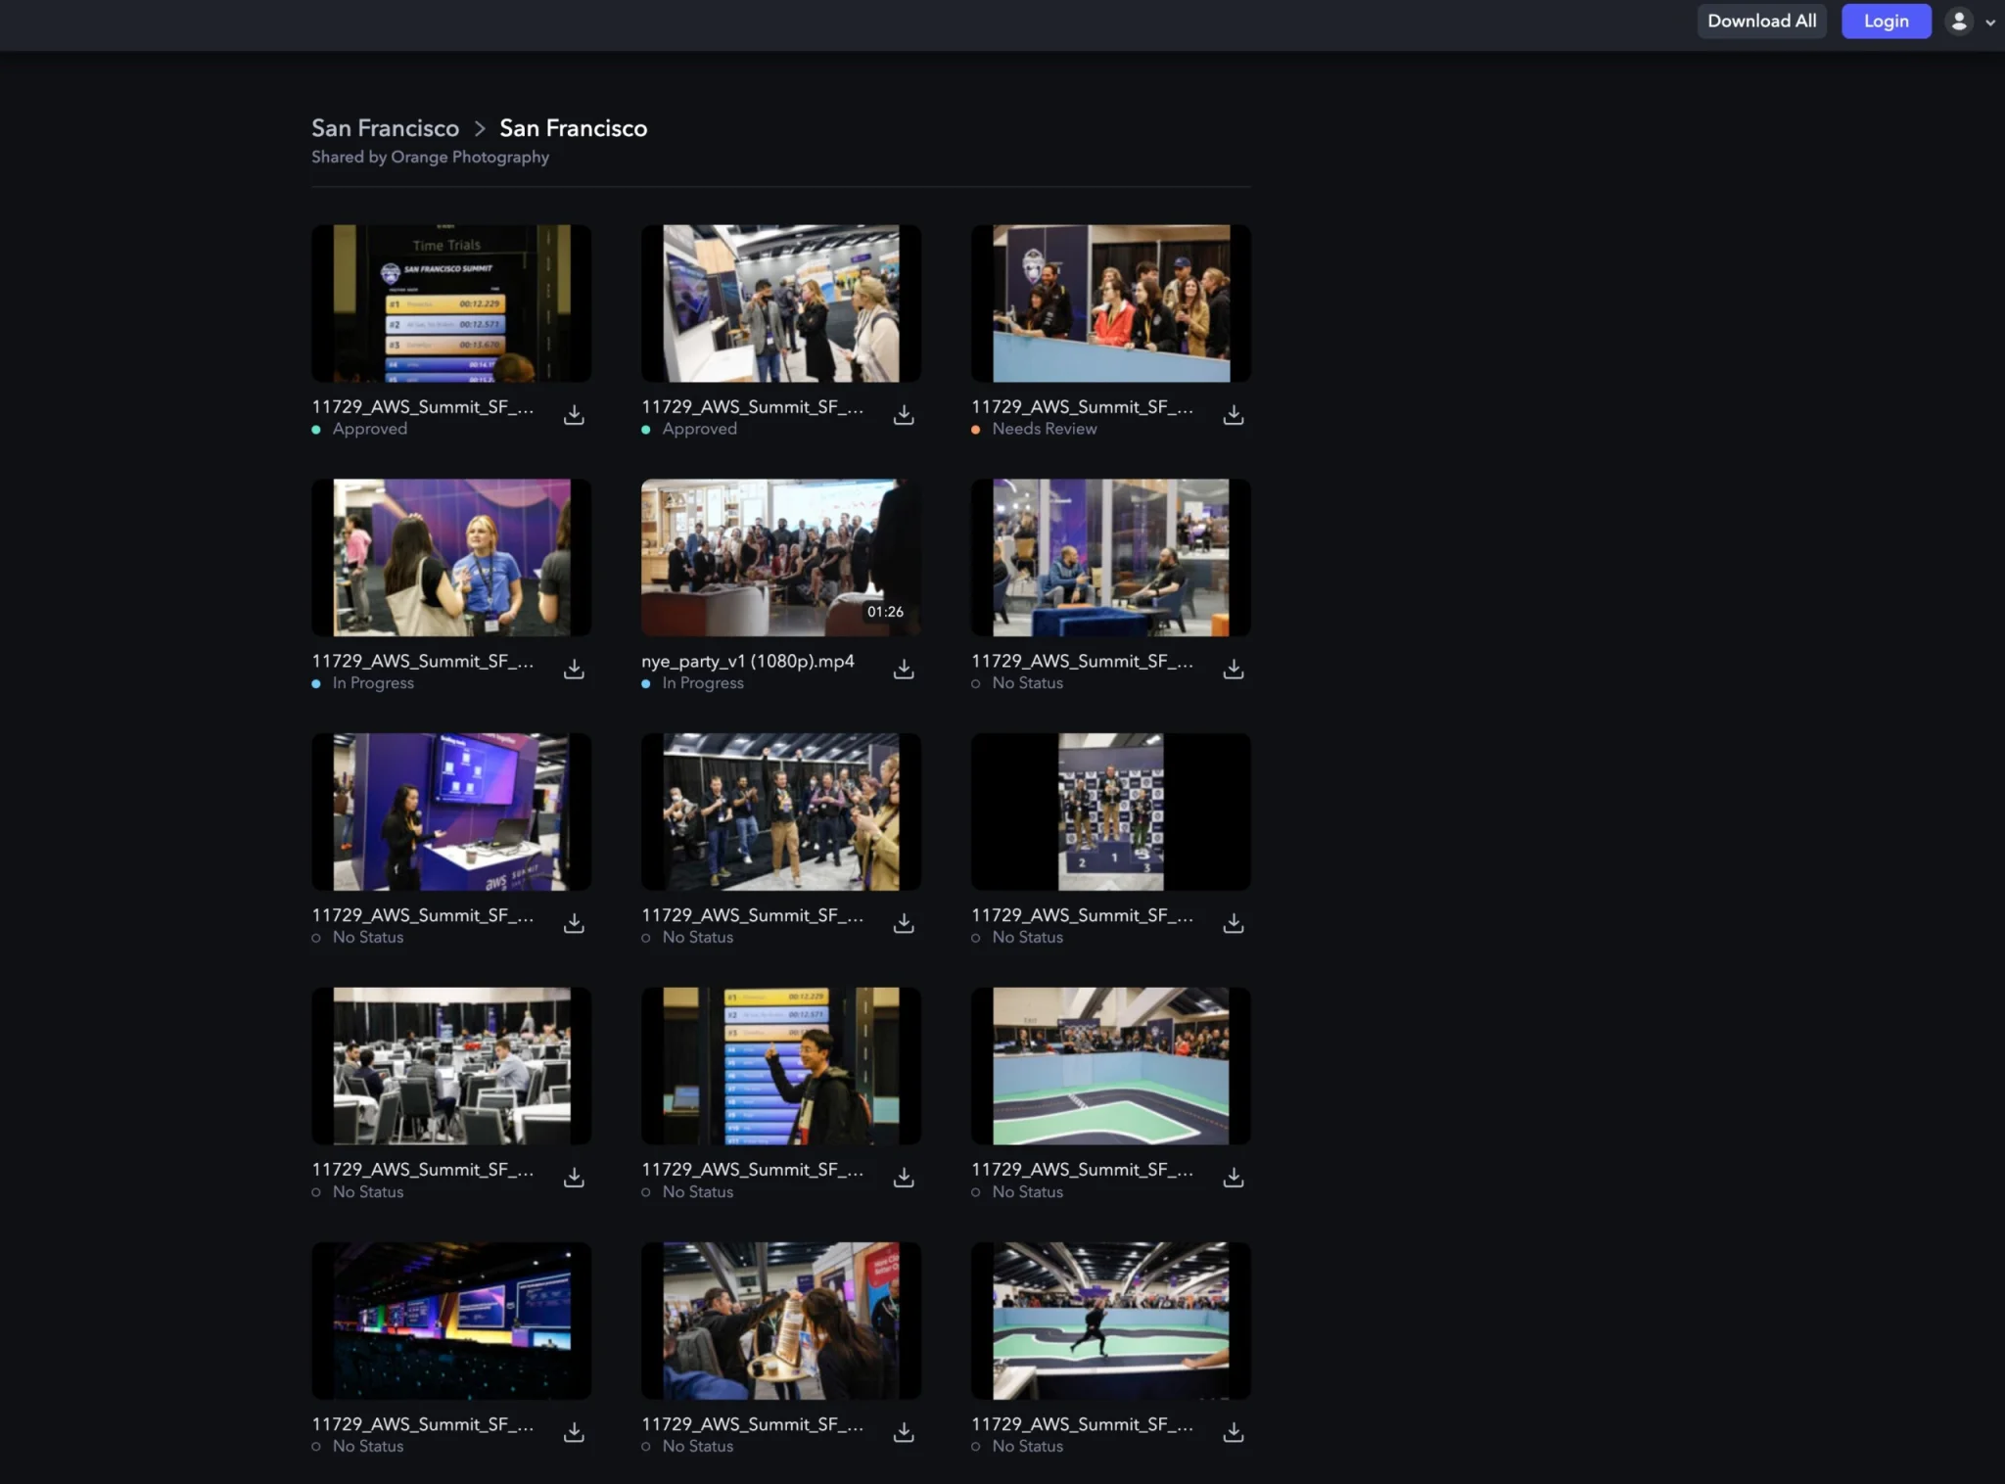Open the crowd behind blue barrier thumbnail
2005x1484 pixels.
pyautogui.click(x=1110, y=303)
